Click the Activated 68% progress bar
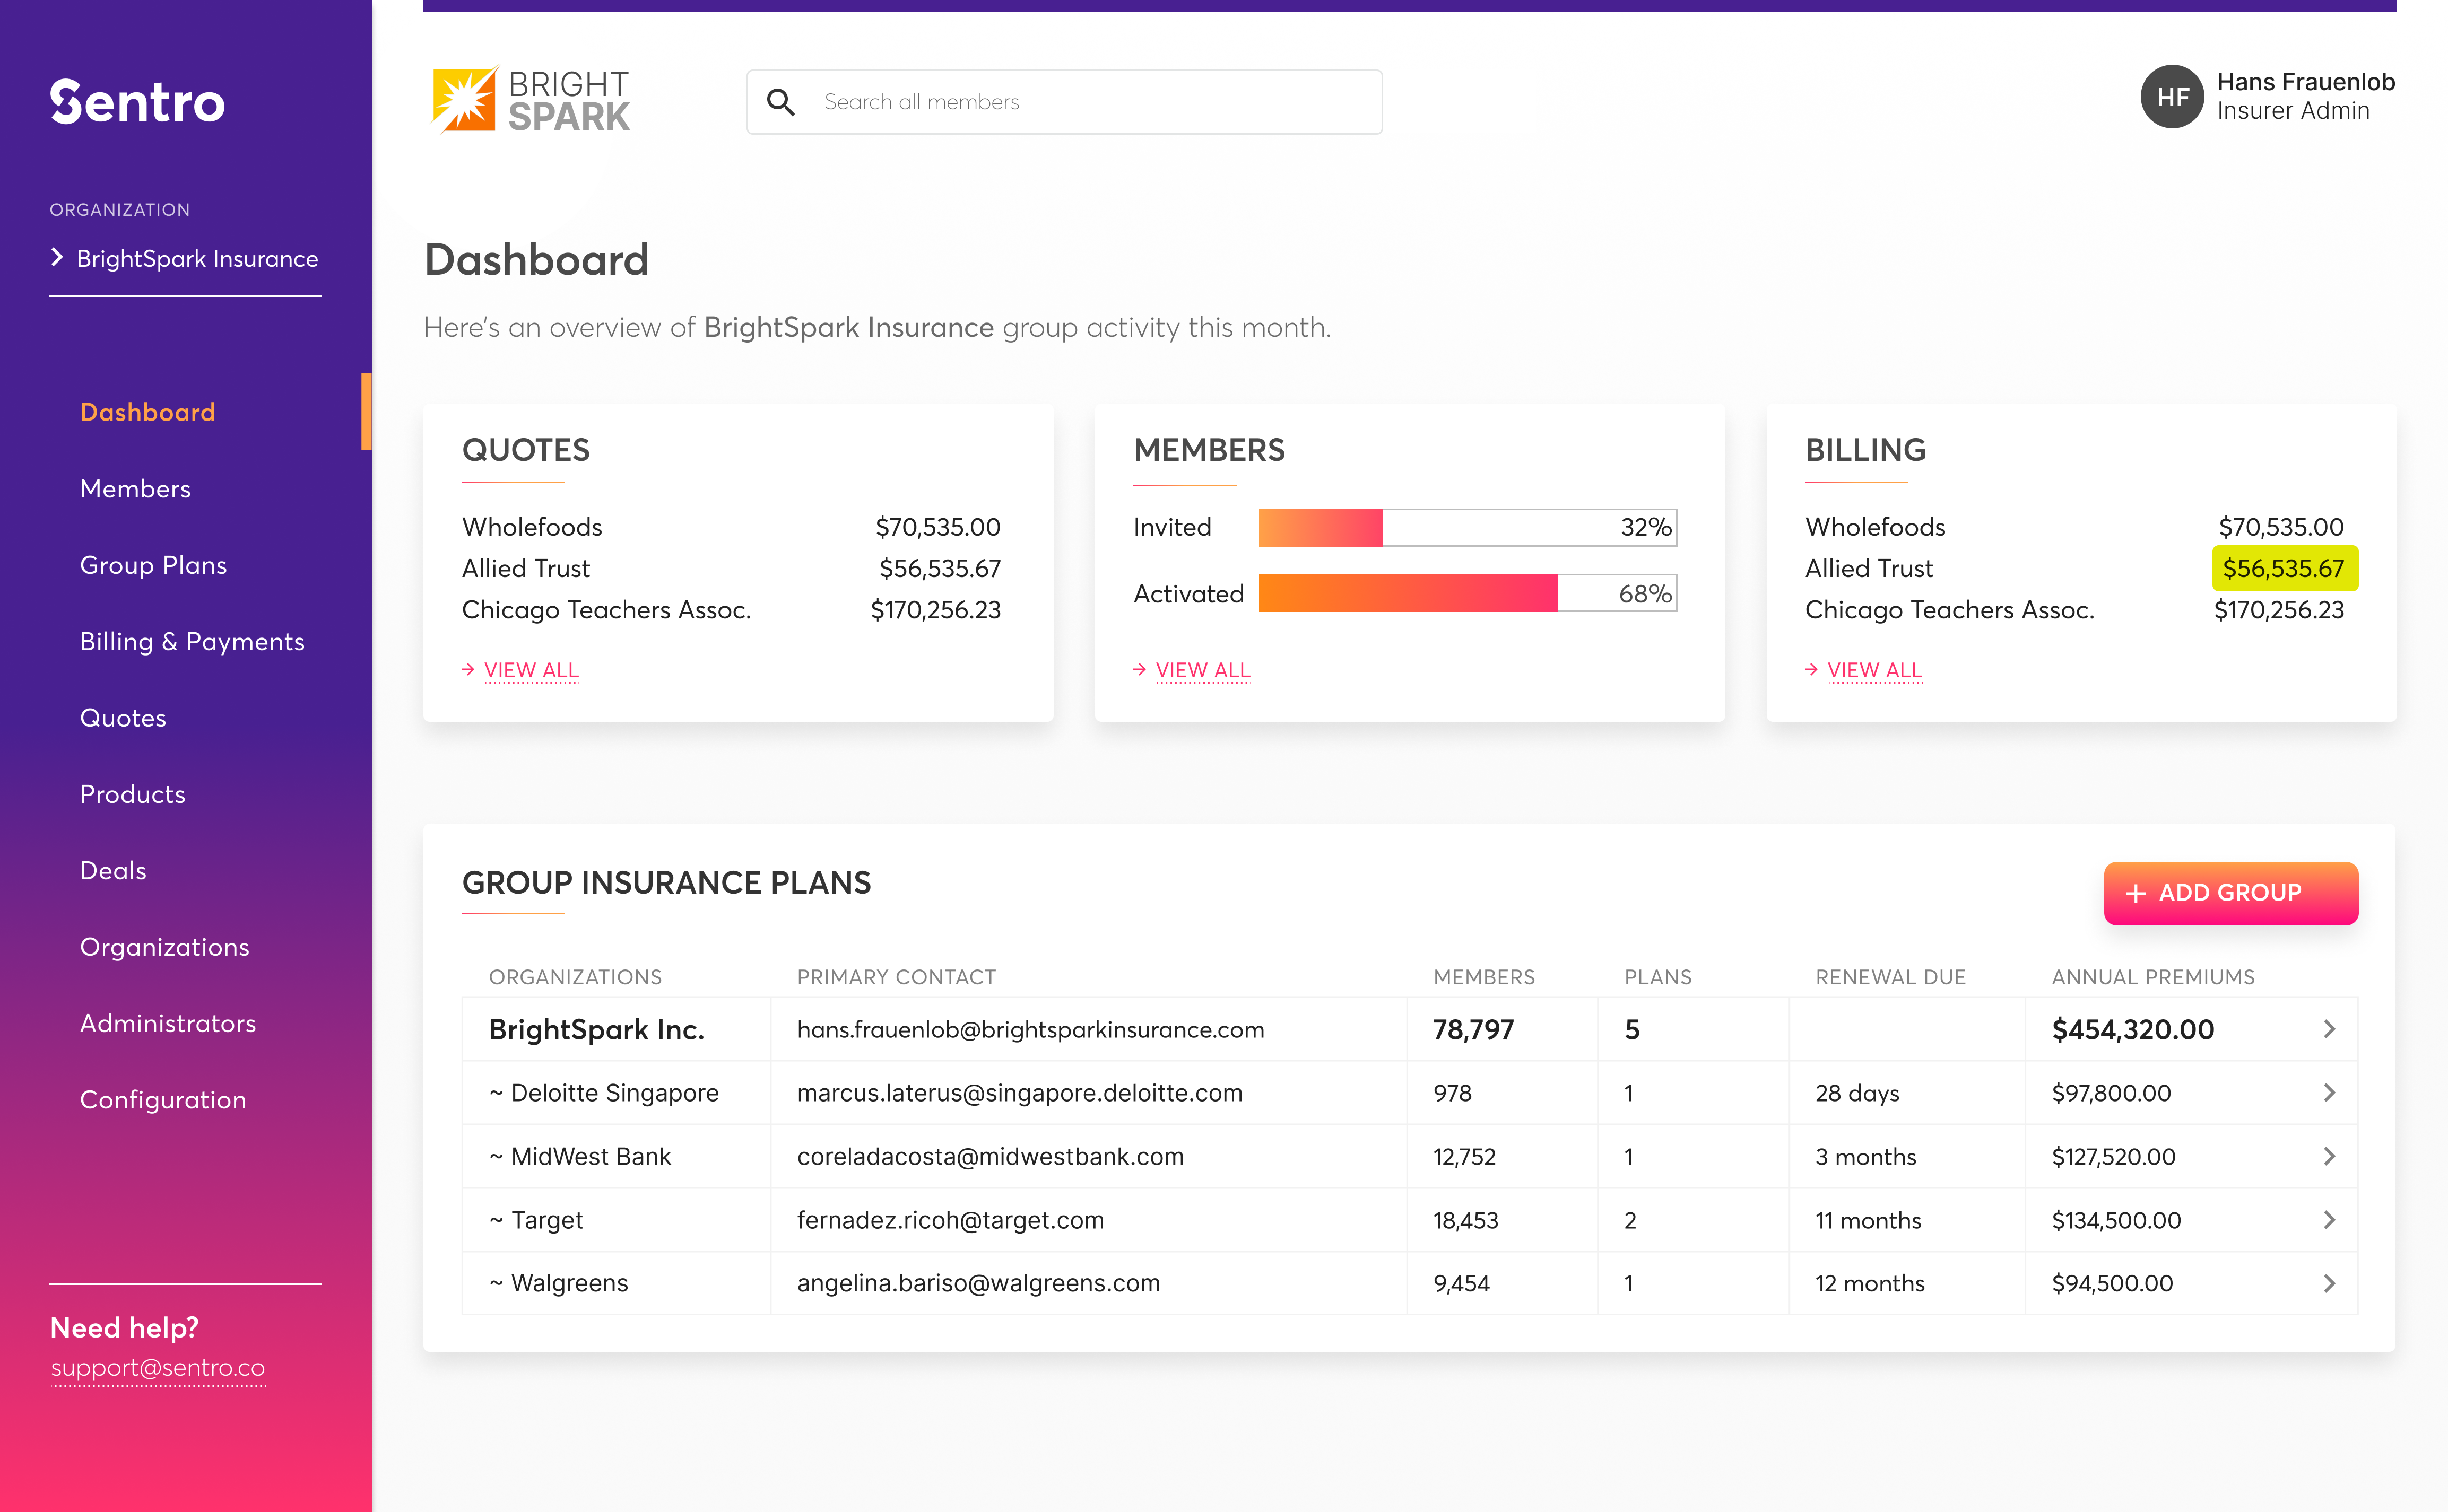The width and height of the screenshot is (2448, 1512). 1466,593
